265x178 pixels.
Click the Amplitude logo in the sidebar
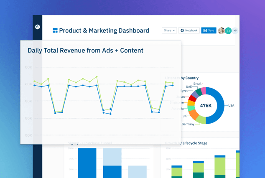tap(38, 26)
